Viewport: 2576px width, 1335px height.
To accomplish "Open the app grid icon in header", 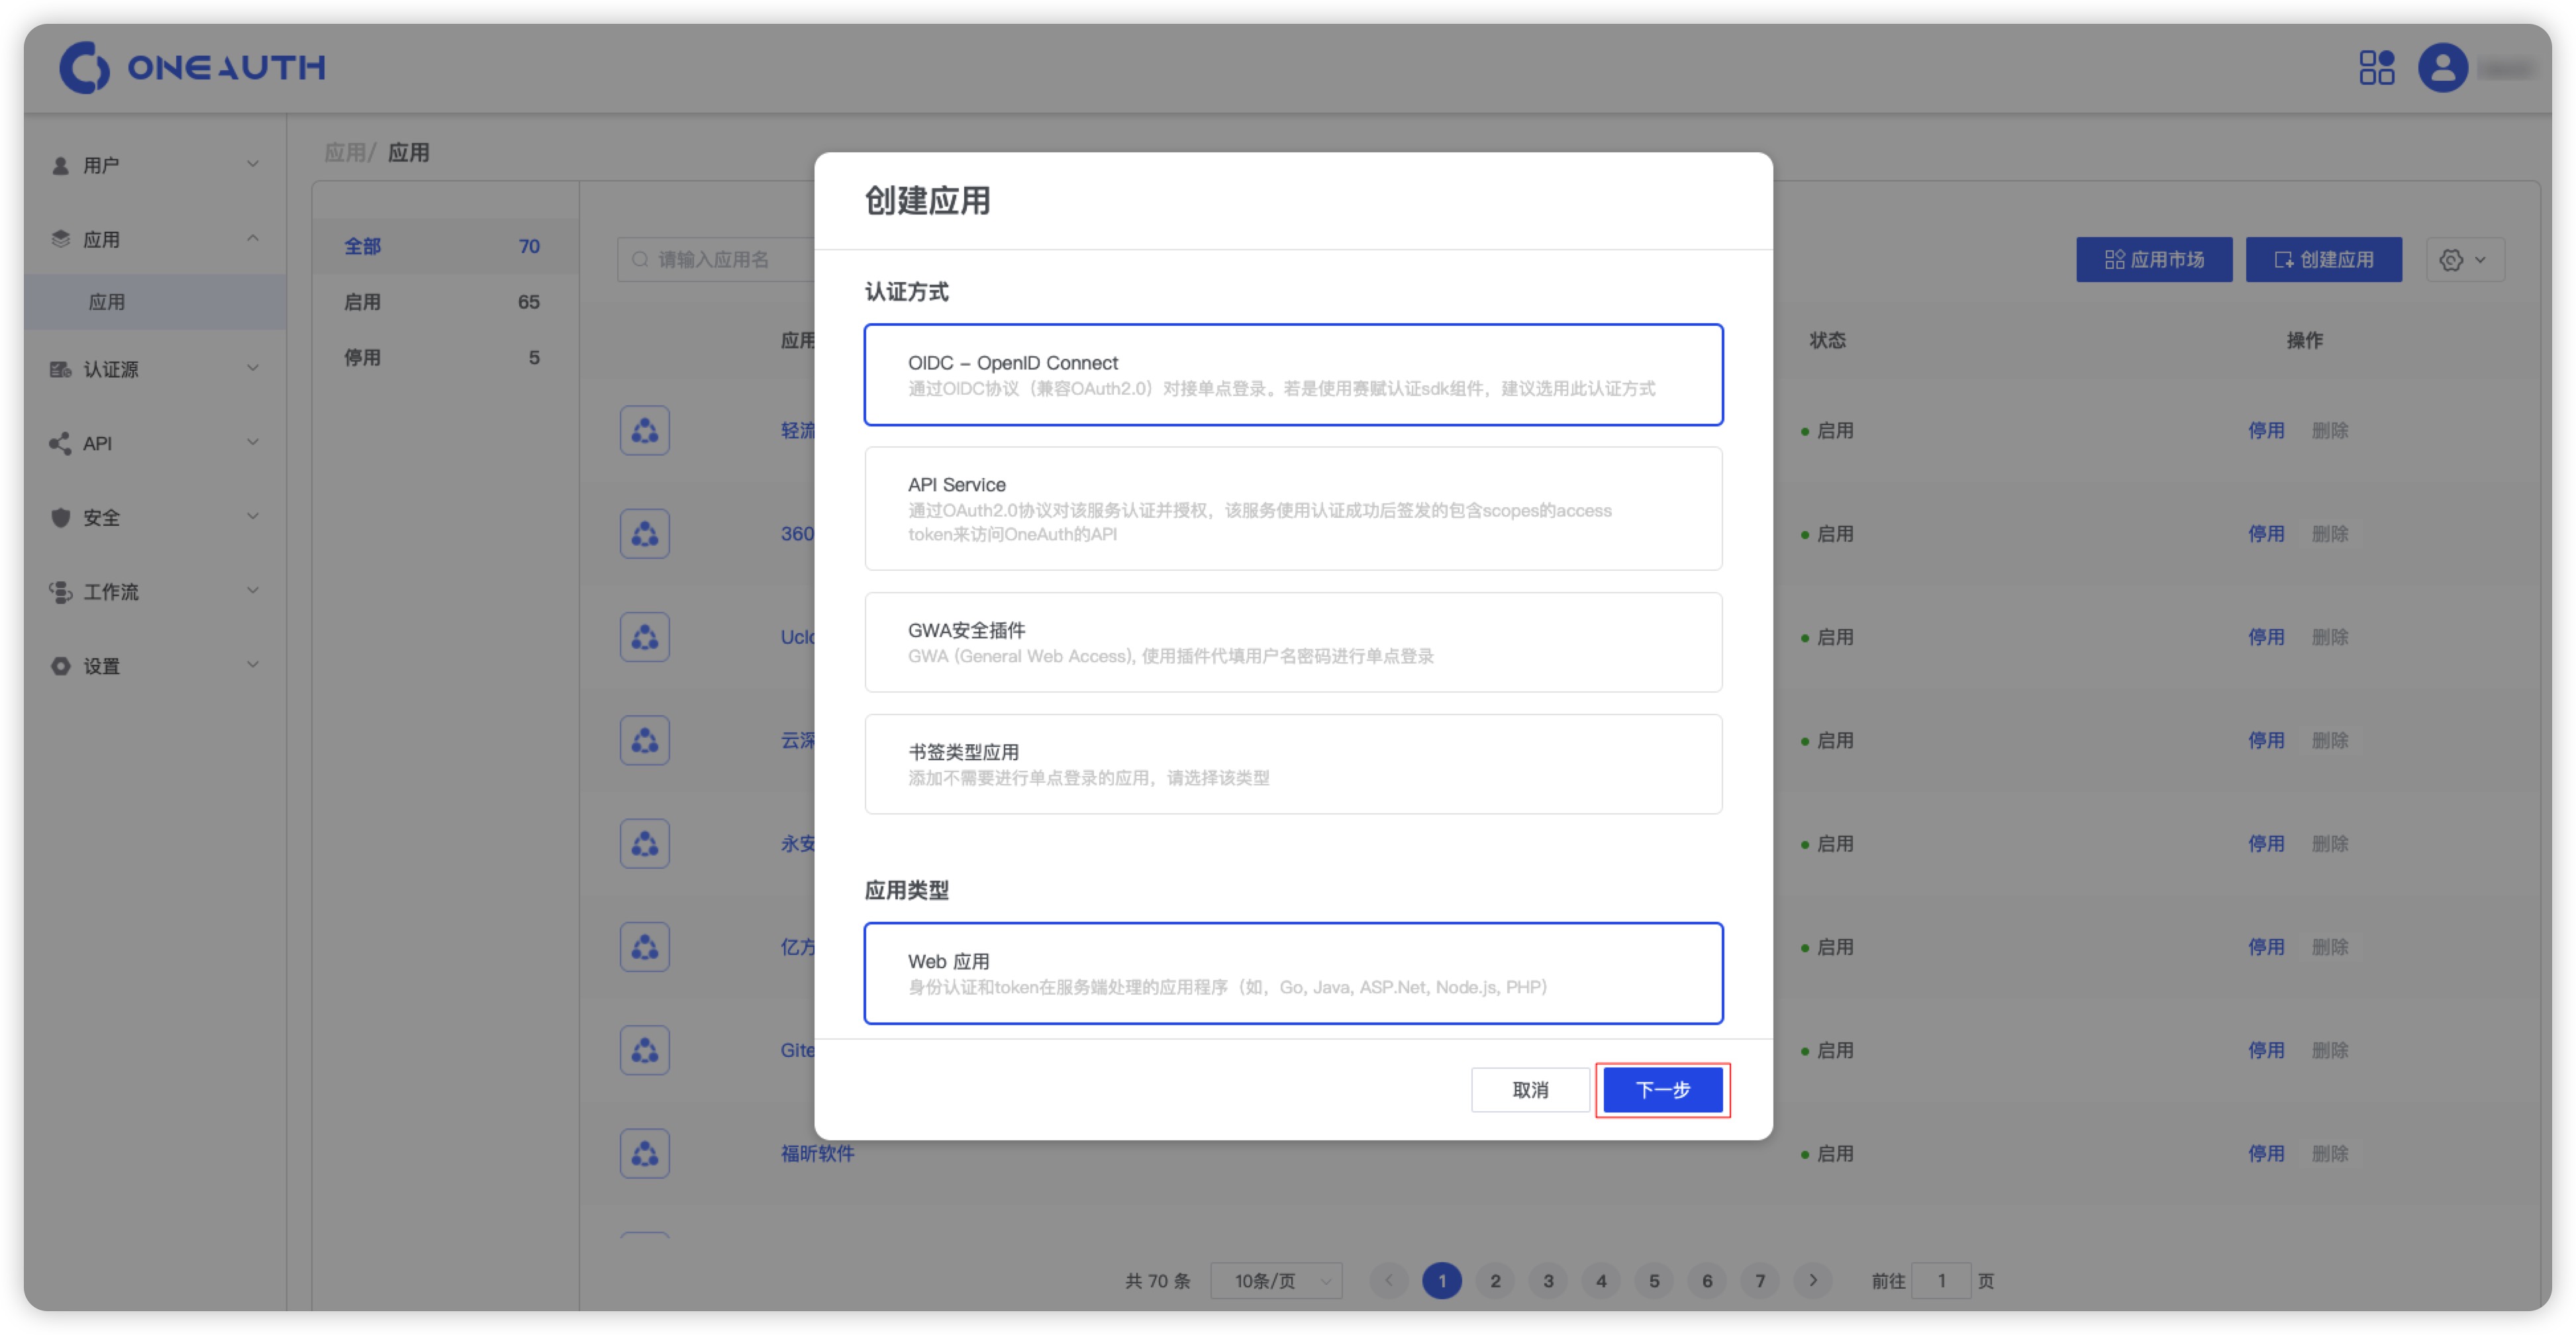I will click(2376, 67).
